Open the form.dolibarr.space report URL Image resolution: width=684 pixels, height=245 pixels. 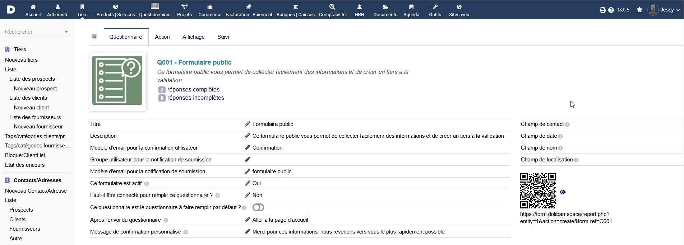566,218
